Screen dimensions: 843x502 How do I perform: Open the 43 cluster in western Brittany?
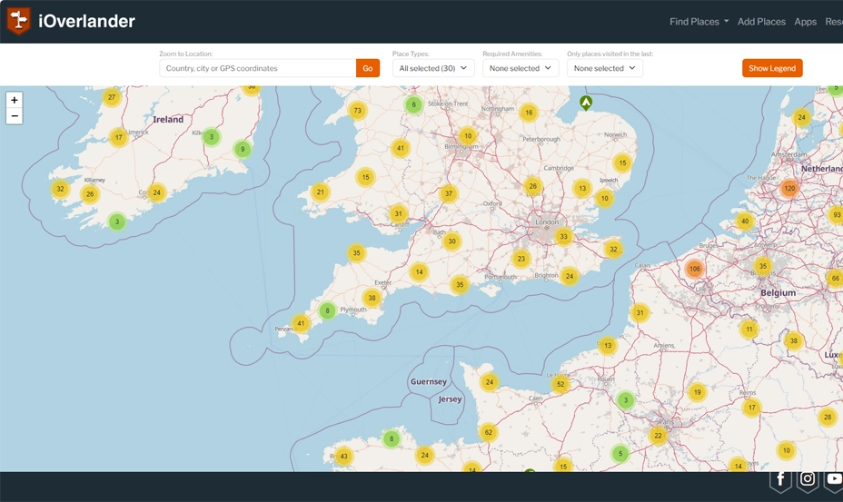pos(343,457)
